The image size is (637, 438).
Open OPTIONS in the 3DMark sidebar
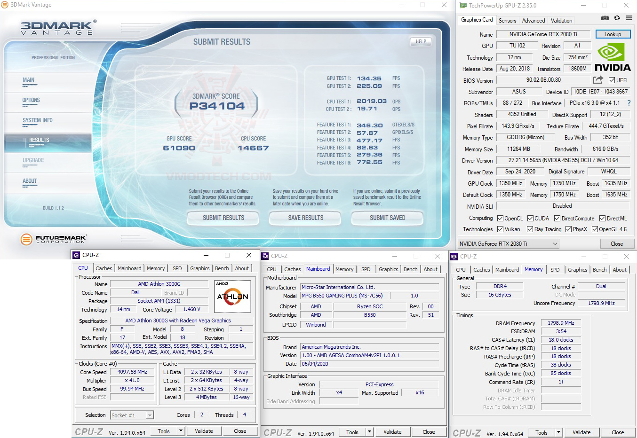pos(31,100)
